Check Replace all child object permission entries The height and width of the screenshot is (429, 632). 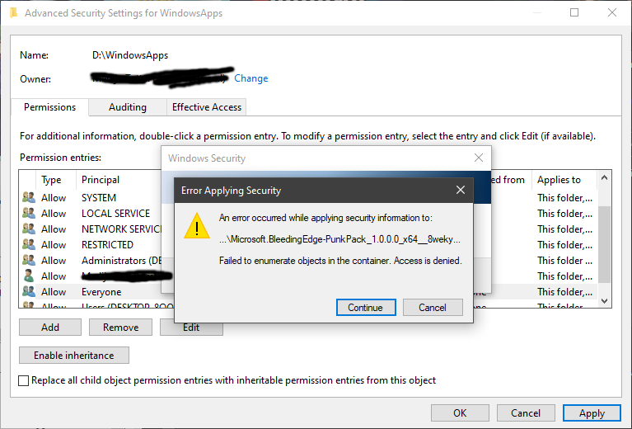click(25, 380)
